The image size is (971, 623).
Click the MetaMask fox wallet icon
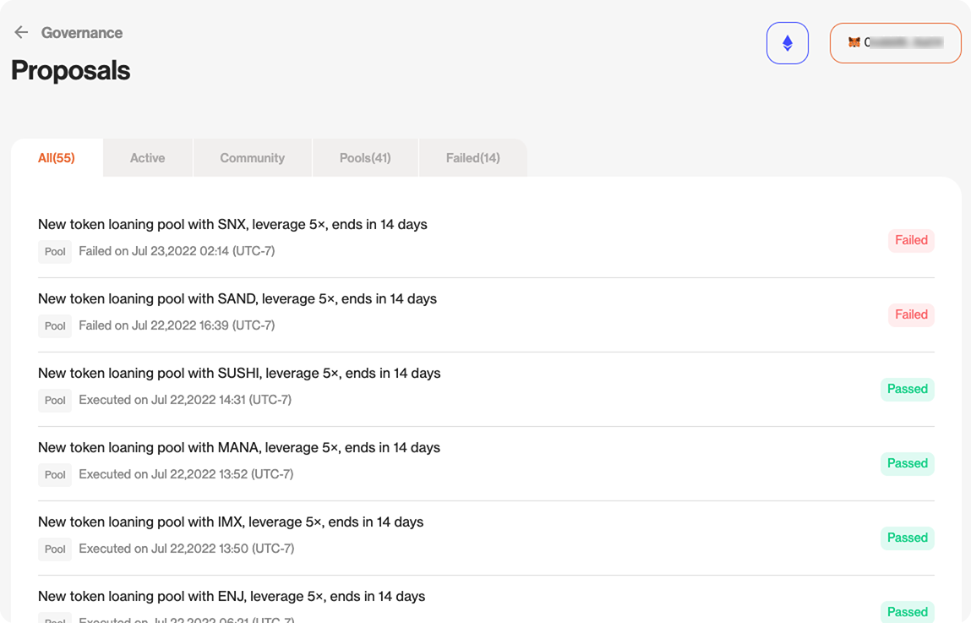[854, 42]
